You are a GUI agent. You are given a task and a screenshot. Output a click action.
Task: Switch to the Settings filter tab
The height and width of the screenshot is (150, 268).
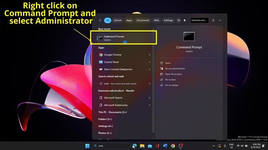[168, 20]
